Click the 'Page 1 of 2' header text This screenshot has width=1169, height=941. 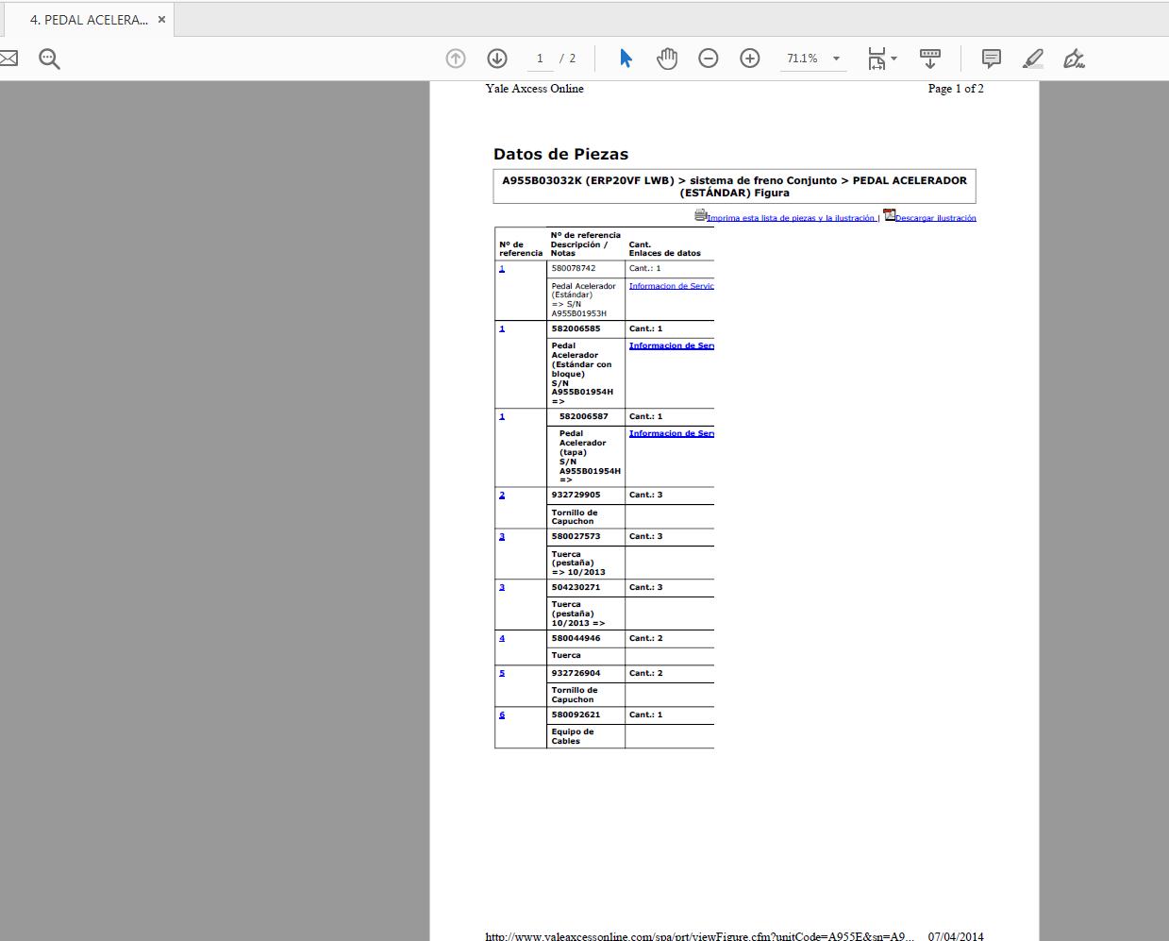(956, 89)
